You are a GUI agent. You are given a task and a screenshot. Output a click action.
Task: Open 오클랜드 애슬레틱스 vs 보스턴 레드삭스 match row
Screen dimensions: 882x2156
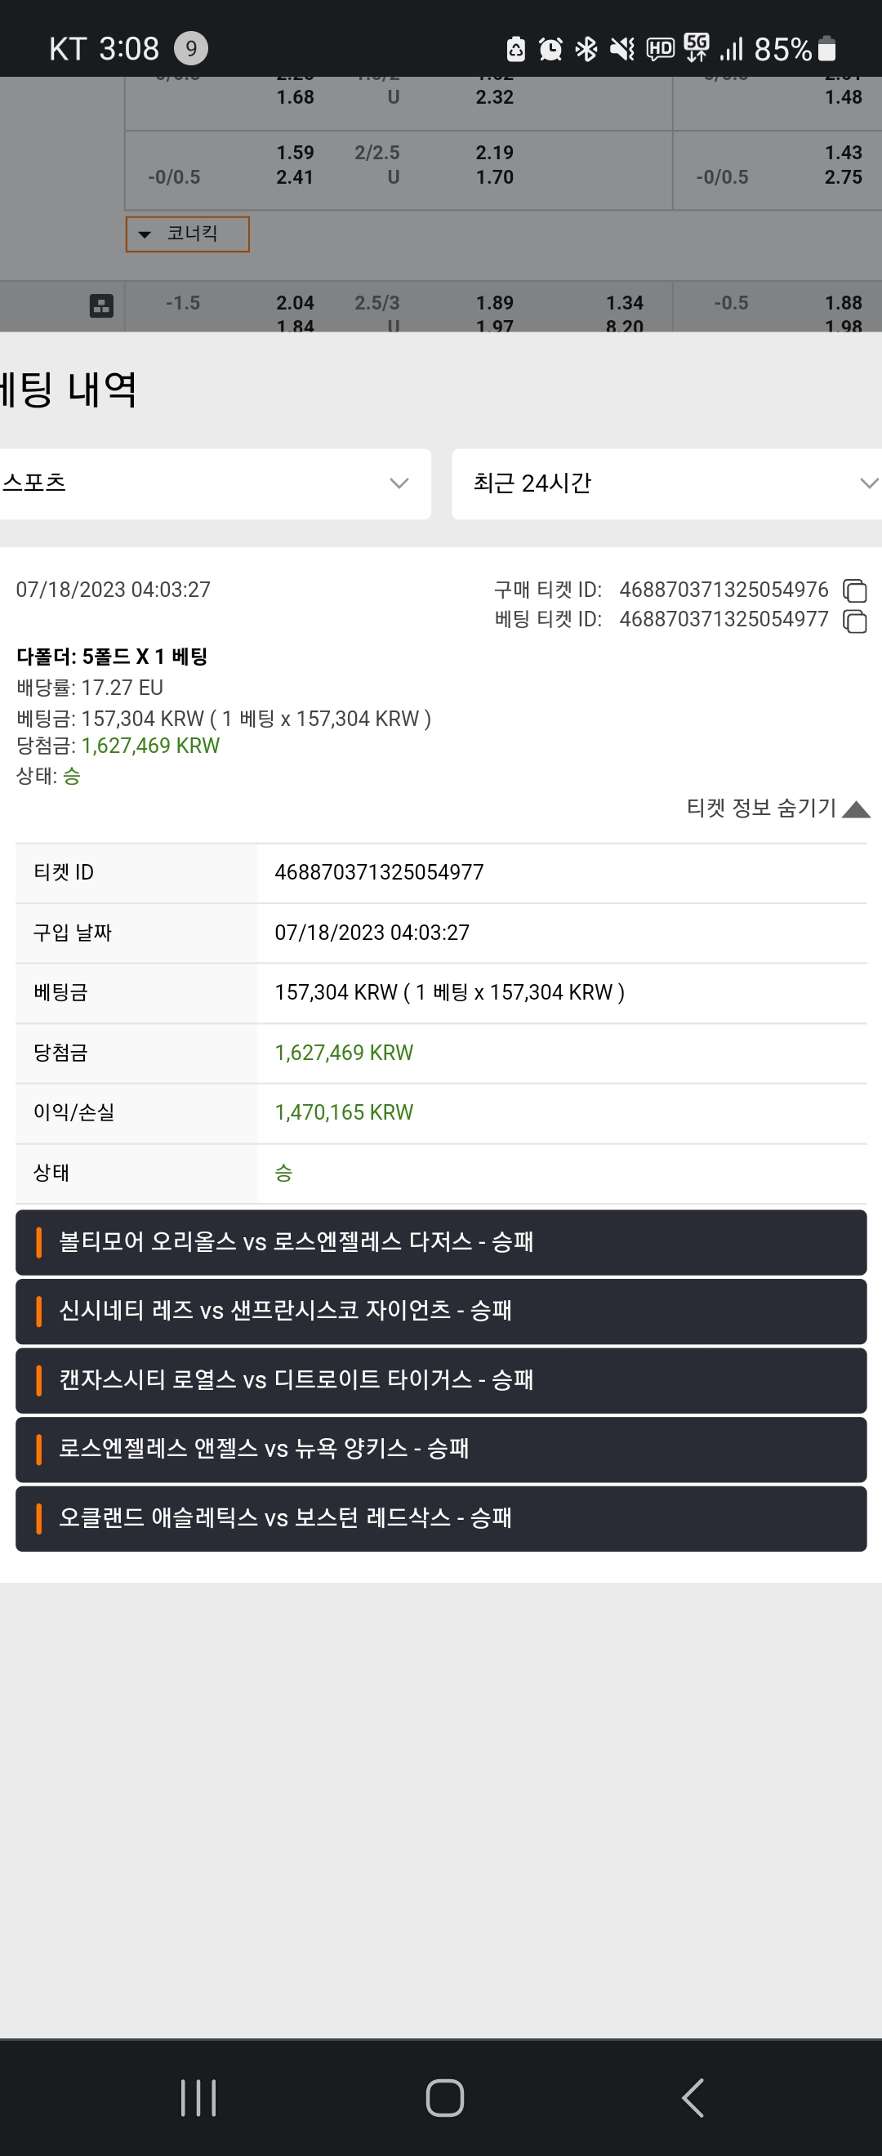pos(441,1518)
